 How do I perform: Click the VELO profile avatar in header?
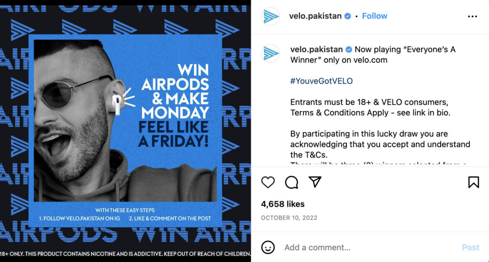(x=270, y=16)
